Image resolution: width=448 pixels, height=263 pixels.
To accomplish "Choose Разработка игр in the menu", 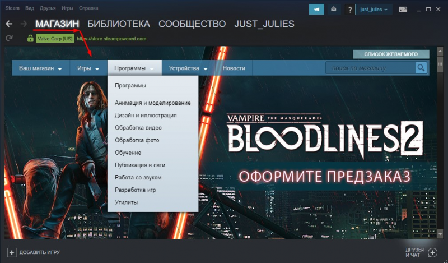I will [x=136, y=190].
